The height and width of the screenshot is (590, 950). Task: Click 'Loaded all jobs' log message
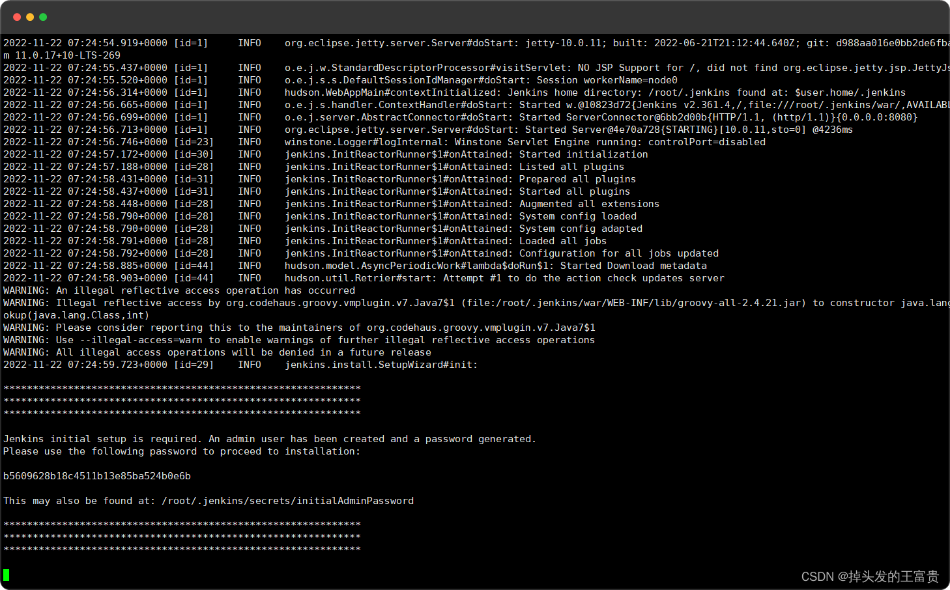tap(563, 241)
